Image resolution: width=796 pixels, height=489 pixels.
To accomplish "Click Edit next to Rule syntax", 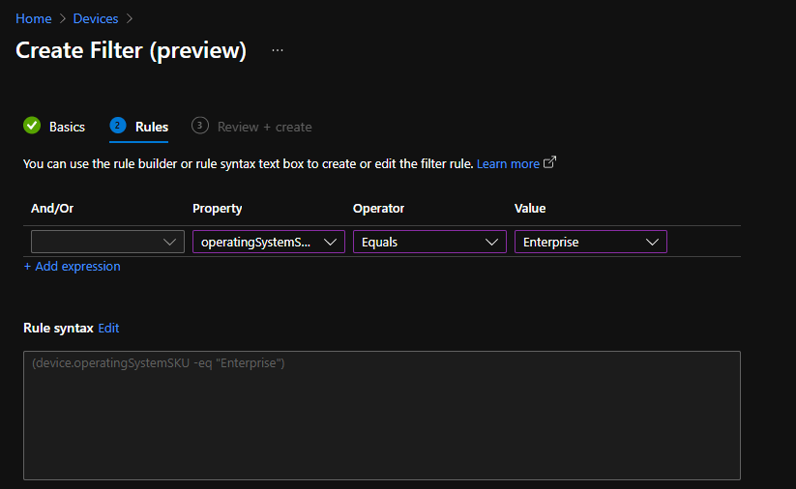I will click(x=108, y=329).
